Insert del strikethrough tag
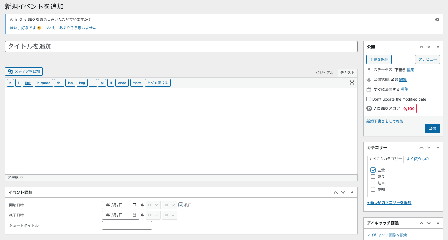 point(59,83)
